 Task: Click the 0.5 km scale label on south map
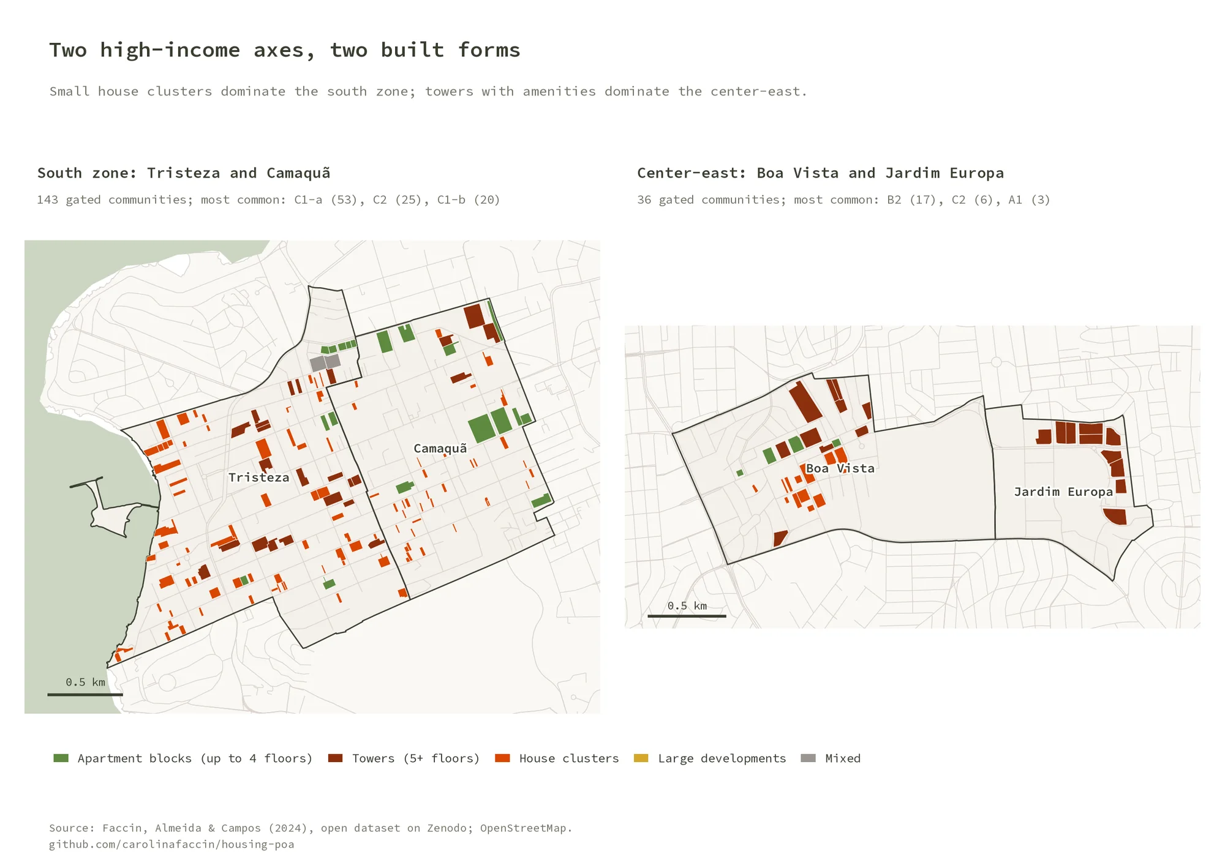pos(85,682)
